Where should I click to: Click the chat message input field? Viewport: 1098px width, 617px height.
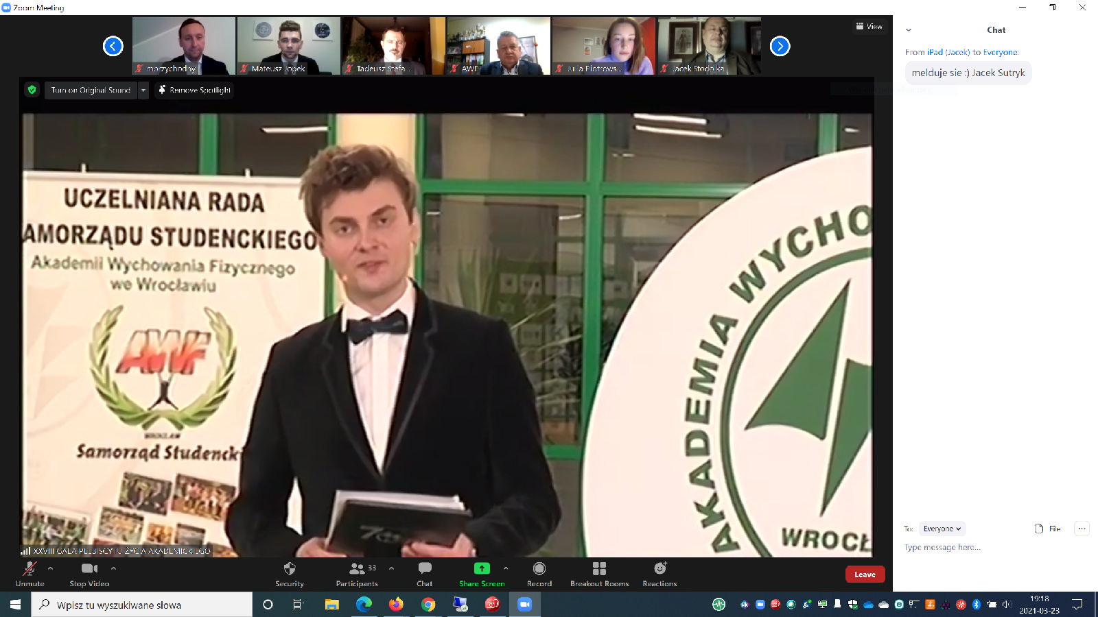click(995, 547)
